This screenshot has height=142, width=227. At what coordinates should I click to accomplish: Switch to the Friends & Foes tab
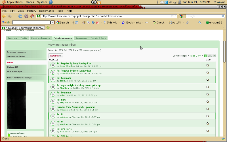point(98,38)
